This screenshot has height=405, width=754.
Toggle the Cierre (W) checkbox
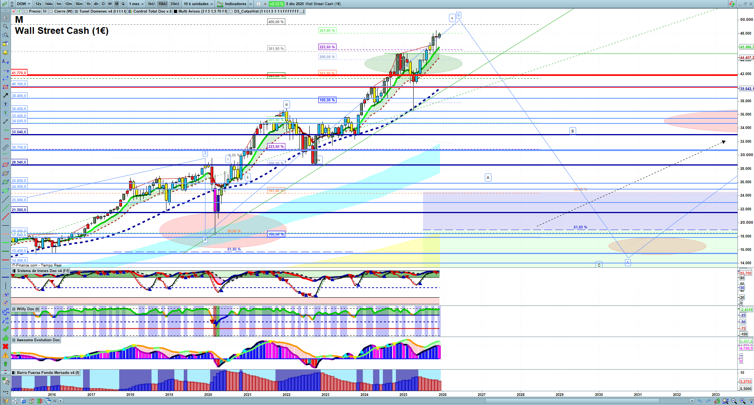tap(52, 11)
